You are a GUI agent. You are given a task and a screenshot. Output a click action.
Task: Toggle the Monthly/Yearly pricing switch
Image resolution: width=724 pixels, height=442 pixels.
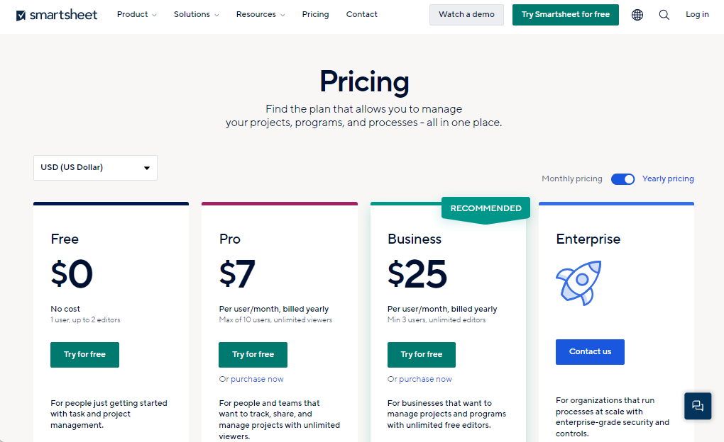pos(622,179)
